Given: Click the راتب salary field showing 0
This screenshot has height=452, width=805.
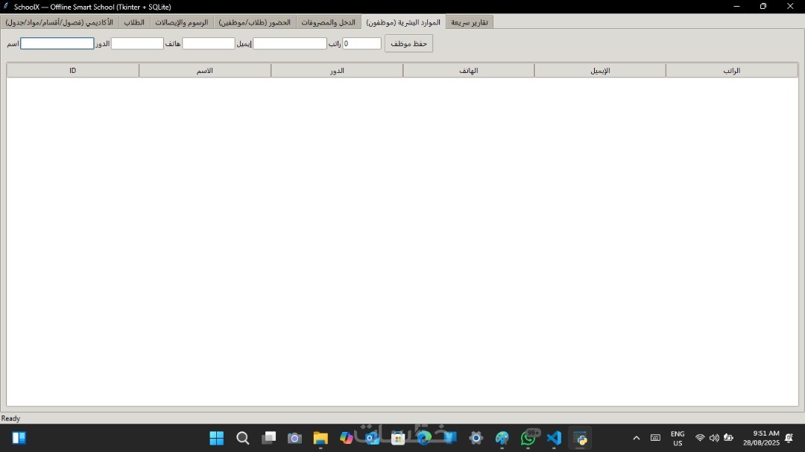Looking at the screenshot, I should (362, 44).
